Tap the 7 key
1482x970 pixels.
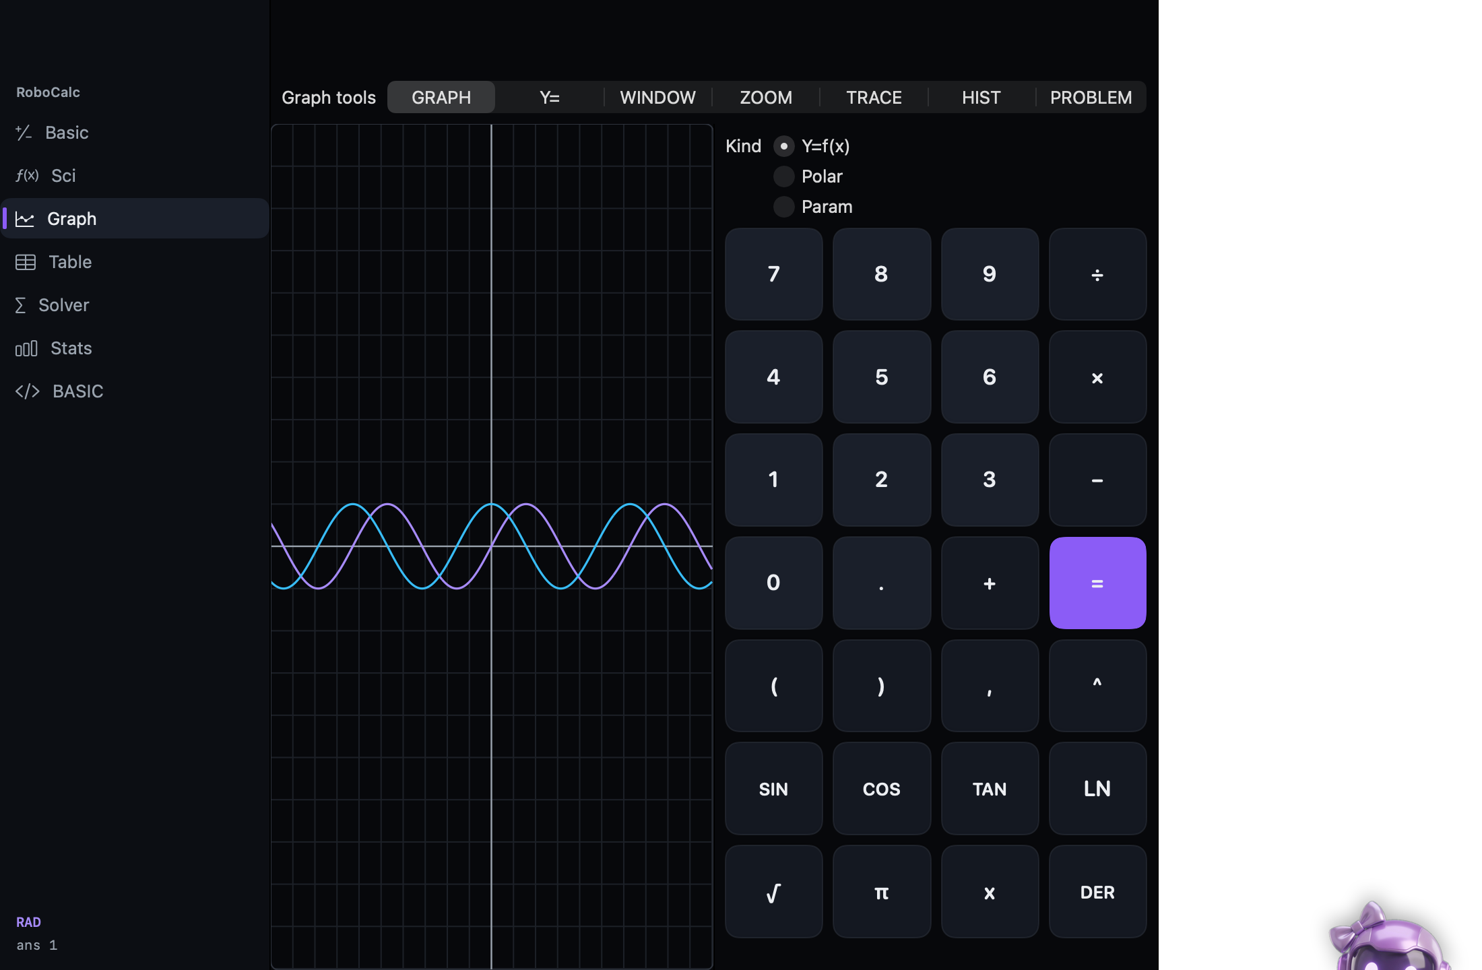click(773, 274)
